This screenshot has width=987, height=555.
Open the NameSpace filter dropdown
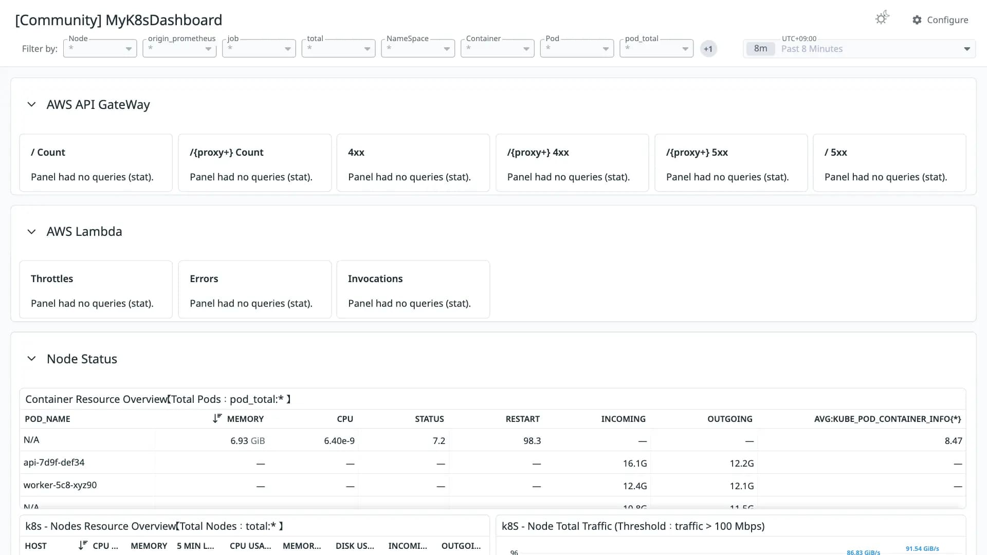[x=418, y=48]
